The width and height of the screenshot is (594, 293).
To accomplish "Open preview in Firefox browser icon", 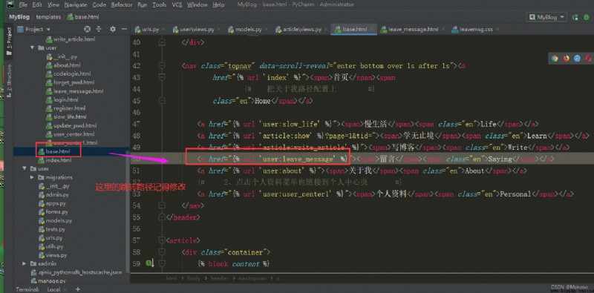I will [x=566, y=58].
